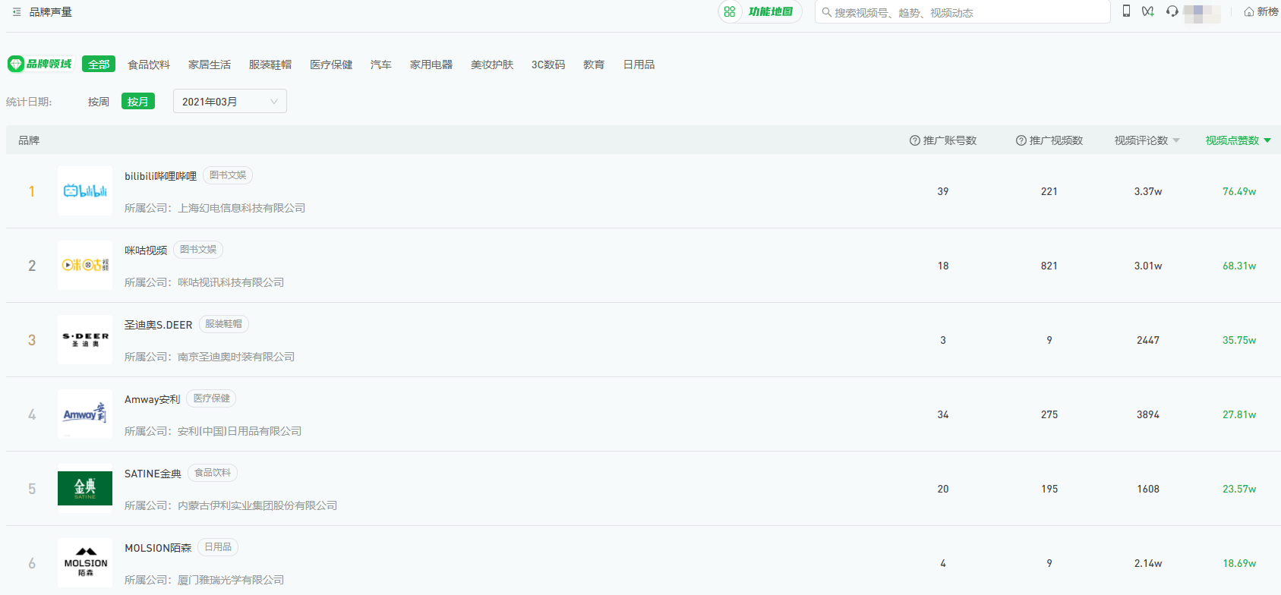Click 服装鞋帽 tag beside 圣迪奥
Image resolution: width=1281 pixels, height=595 pixels.
[x=223, y=324]
